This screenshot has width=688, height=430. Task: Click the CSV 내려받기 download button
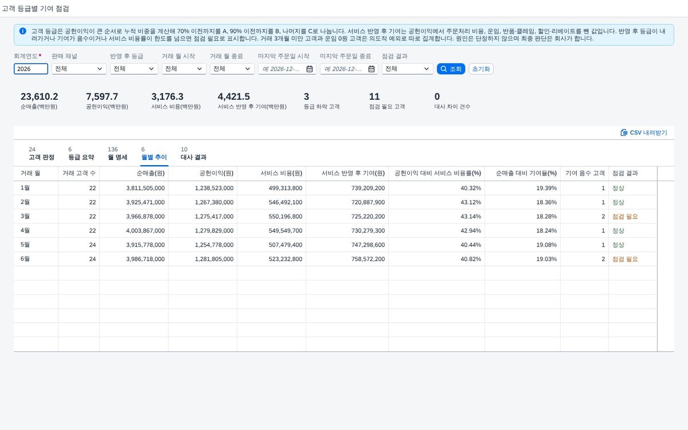click(644, 132)
